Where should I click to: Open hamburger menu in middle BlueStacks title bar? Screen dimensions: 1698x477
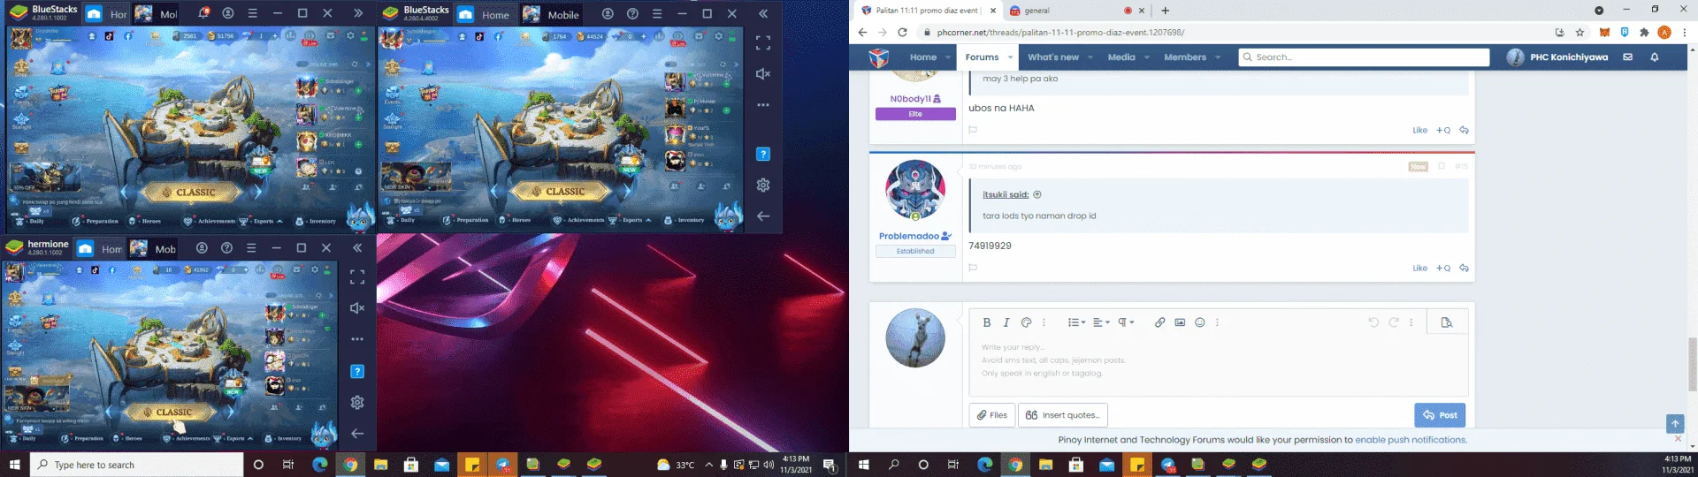coord(657,13)
